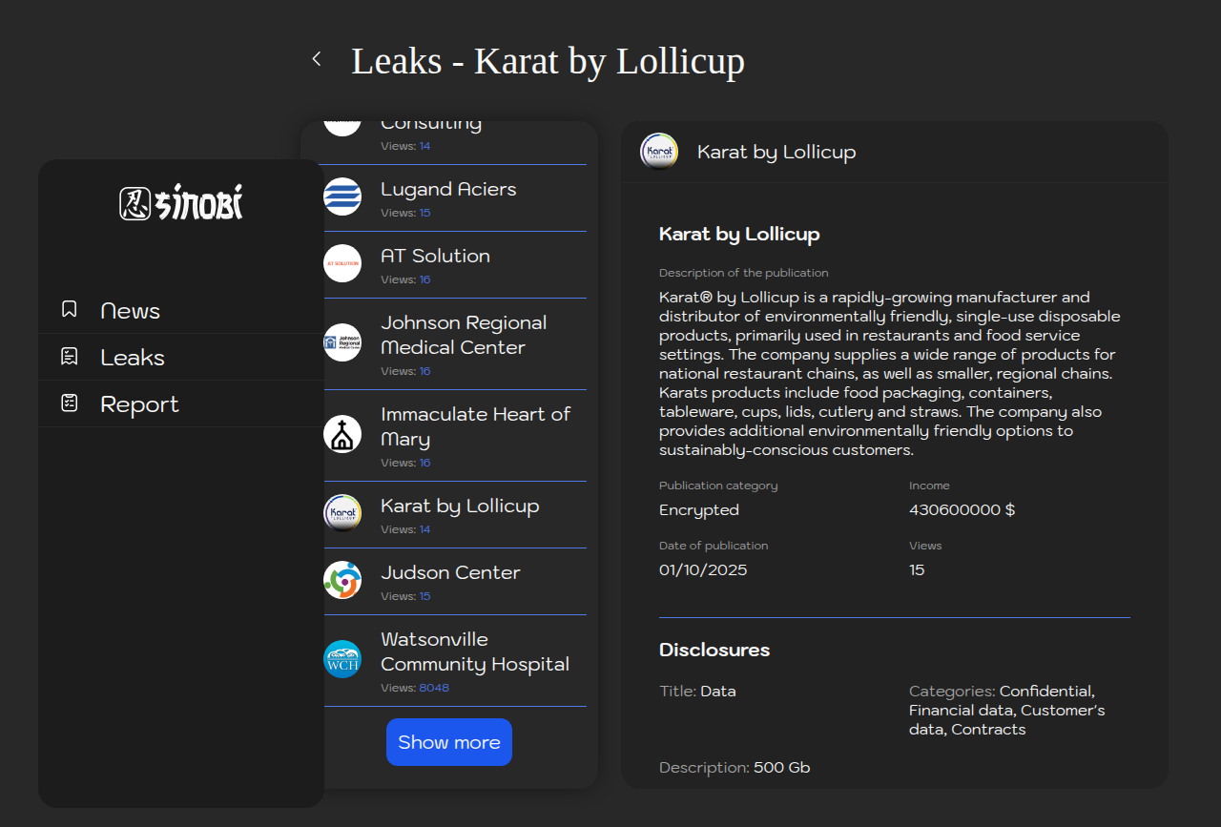Open the News menu item
Viewport: 1221px width, 827px height.
tap(130, 311)
